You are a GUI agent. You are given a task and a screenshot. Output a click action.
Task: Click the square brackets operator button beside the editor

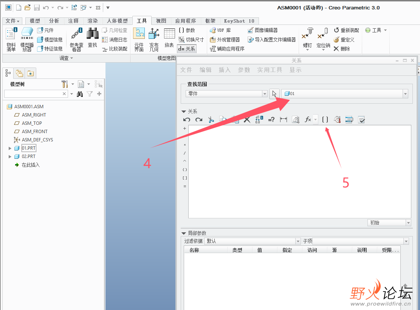[x=184, y=178]
